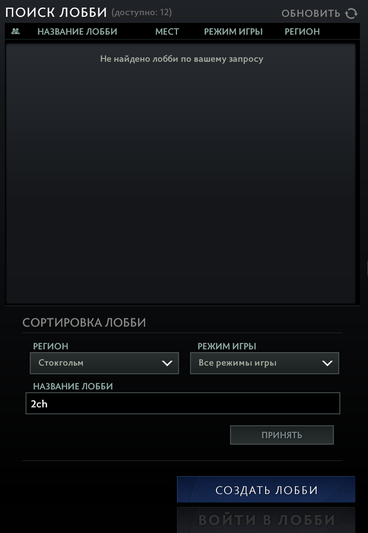Open the Стокгольм region dropdown
This screenshot has height=533, width=368.
tap(104, 363)
